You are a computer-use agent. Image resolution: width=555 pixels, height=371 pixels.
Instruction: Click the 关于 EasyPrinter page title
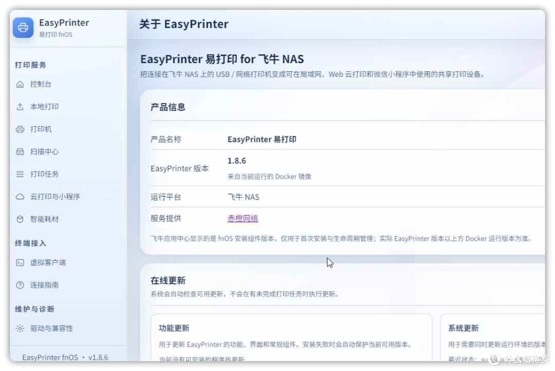[x=183, y=24]
